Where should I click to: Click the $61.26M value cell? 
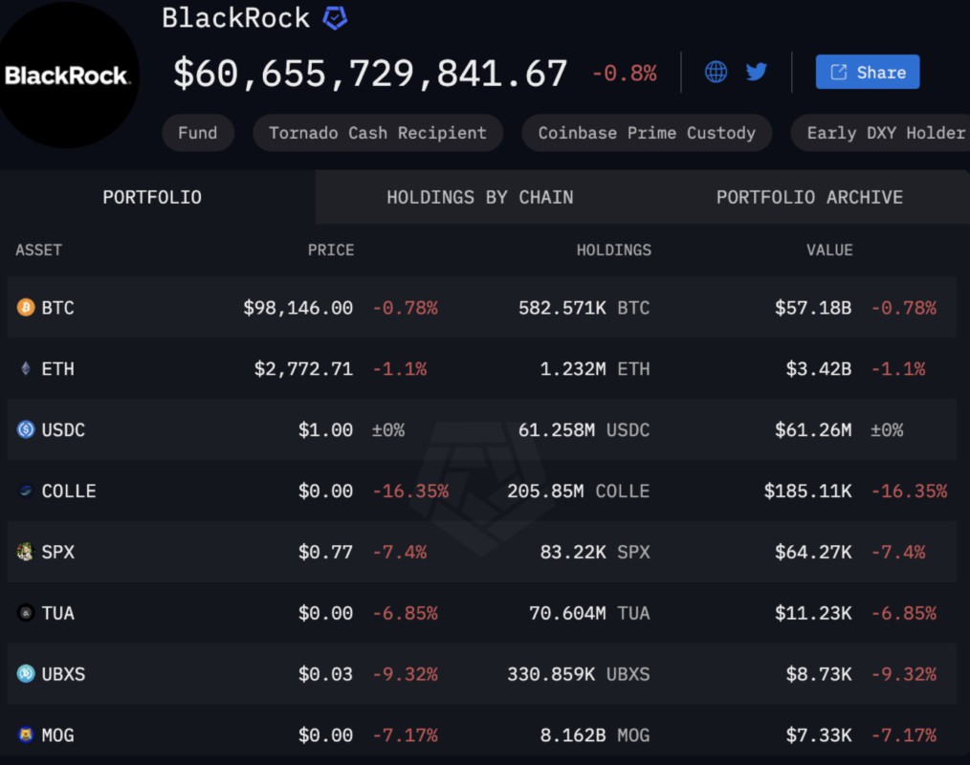click(813, 429)
